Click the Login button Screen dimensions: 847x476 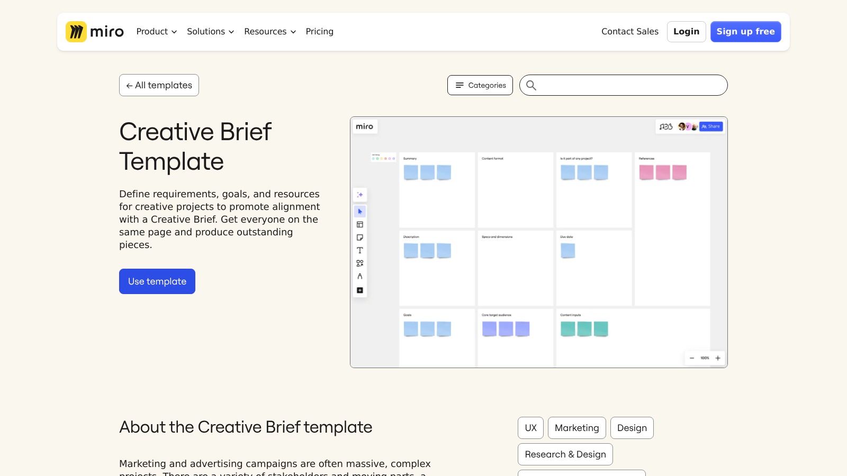[687, 32]
